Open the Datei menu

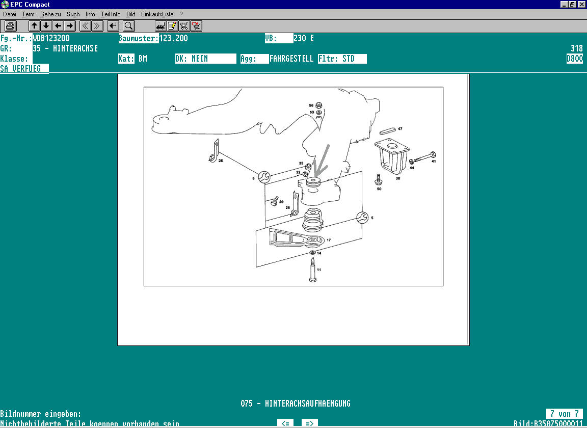click(x=10, y=14)
